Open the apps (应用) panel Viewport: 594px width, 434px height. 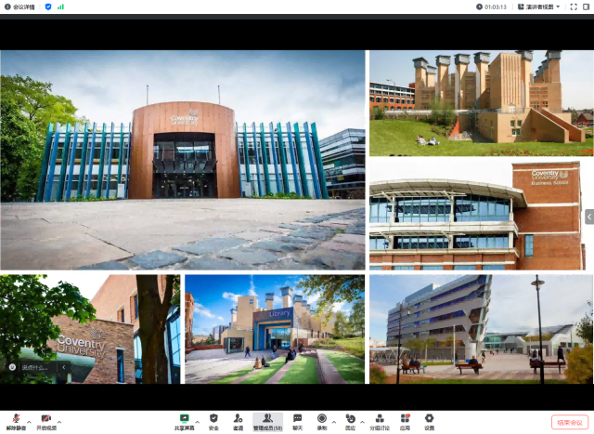click(405, 421)
